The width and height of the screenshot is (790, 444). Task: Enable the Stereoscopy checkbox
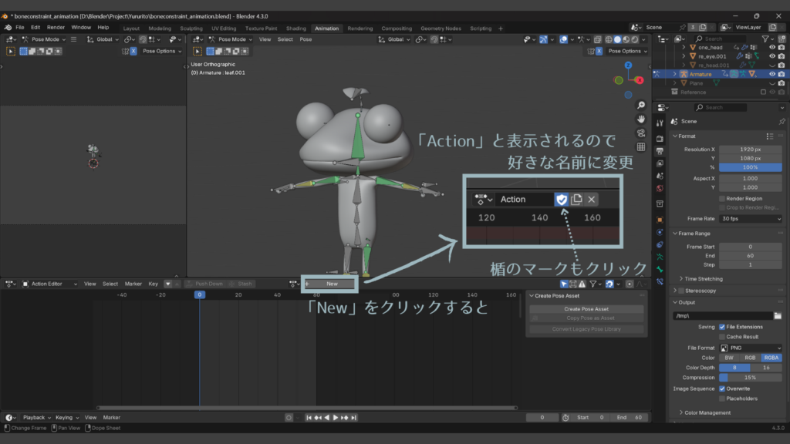click(x=681, y=291)
